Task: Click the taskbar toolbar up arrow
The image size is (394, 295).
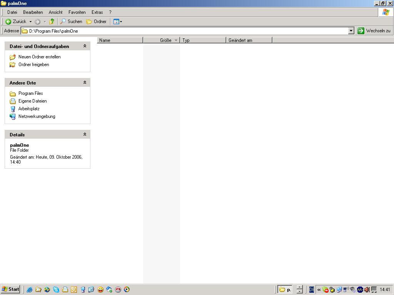Action: [x=299, y=287]
